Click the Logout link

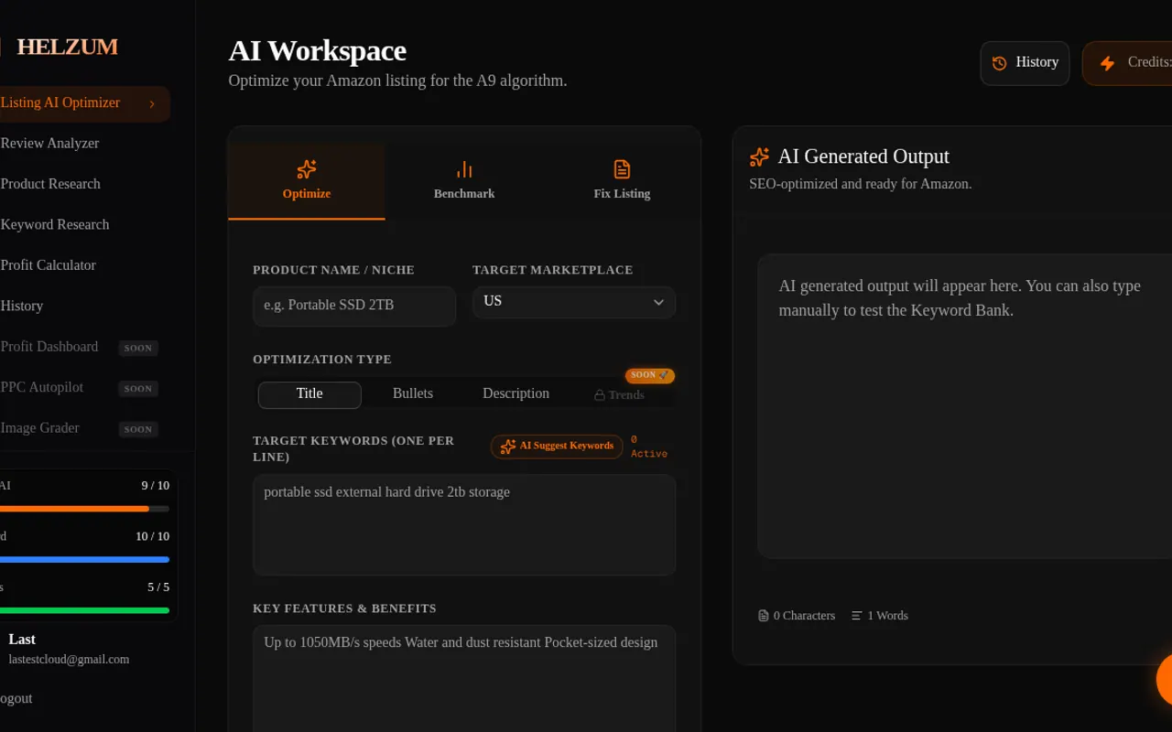coord(16,699)
